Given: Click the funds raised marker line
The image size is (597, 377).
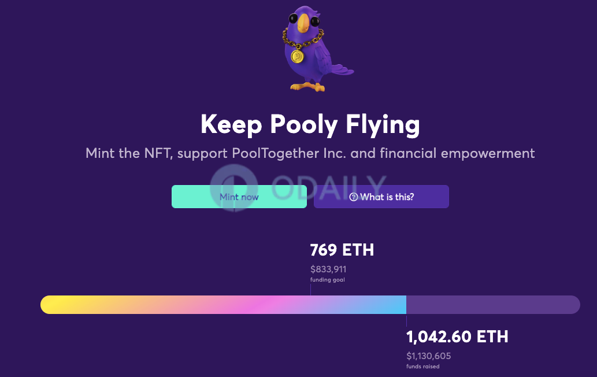Looking at the screenshot, I should pos(406,321).
